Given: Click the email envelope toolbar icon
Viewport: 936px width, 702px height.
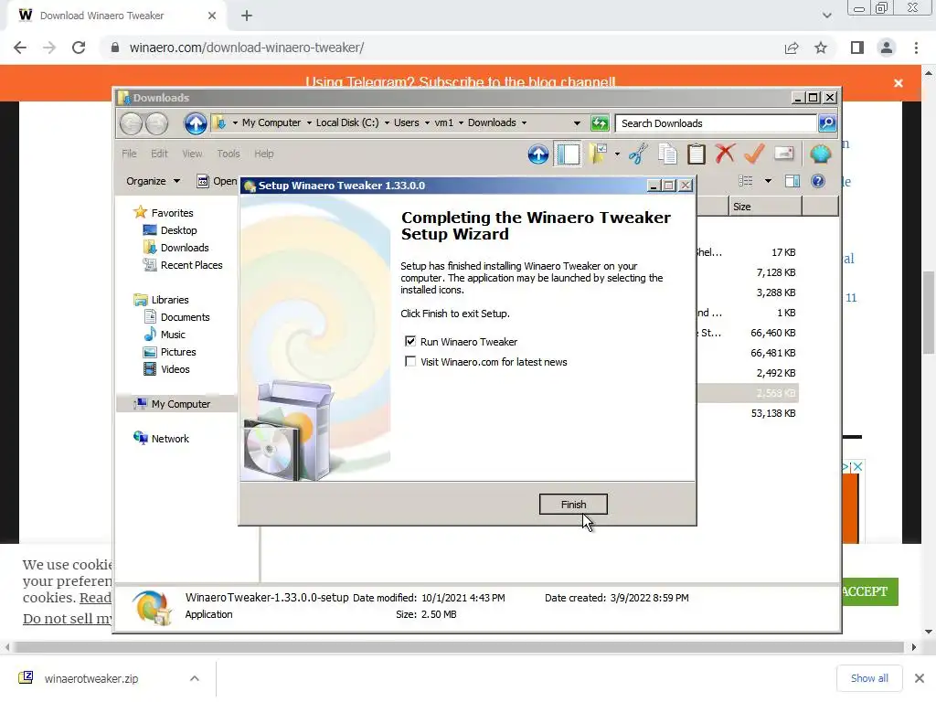Looking at the screenshot, I should [783, 154].
